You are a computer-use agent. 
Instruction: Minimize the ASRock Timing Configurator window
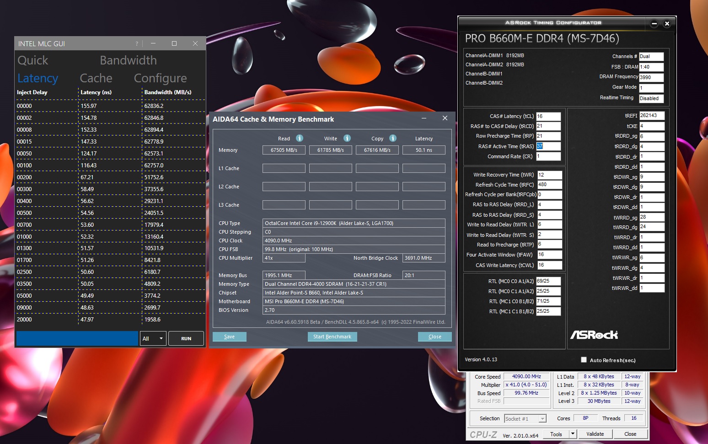pyautogui.click(x=654, y=24)
